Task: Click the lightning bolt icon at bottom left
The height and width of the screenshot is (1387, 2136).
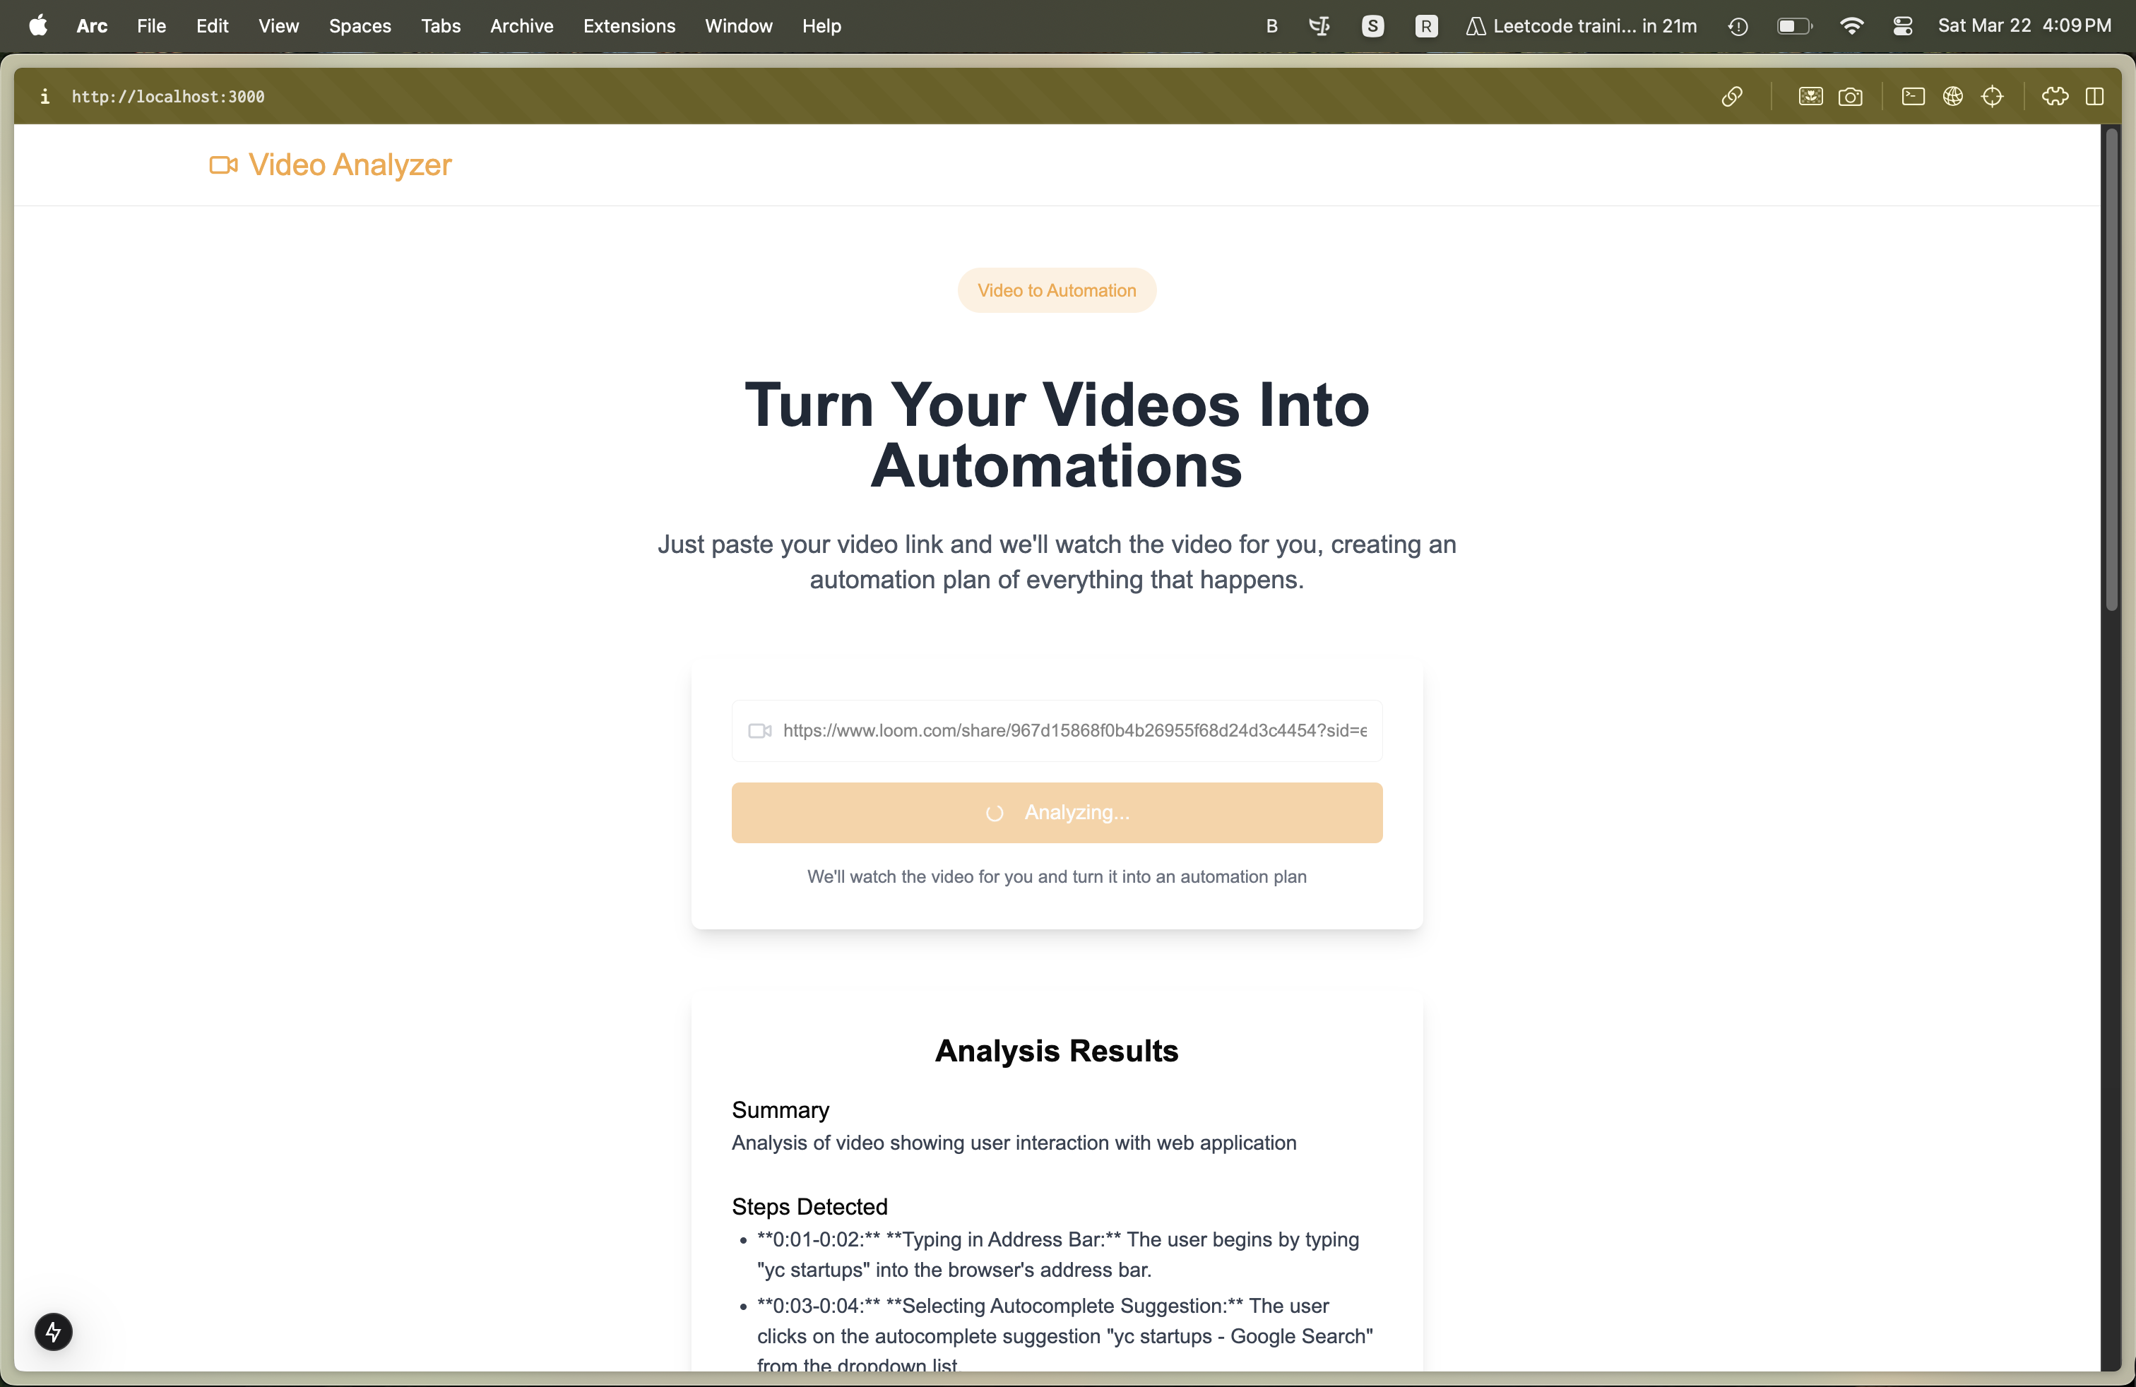Action: click(x=53, y=1331)
